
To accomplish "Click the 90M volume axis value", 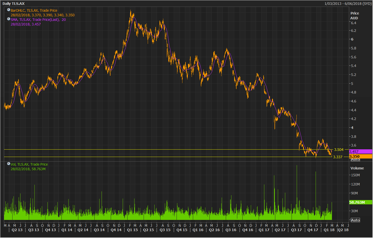I will click(x=354, y=193).
